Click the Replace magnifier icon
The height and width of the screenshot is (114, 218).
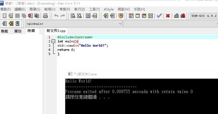[x=79, y=16]
